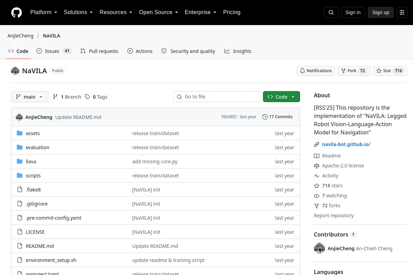Open the main branch selector dropdown

(x=30, y=97)
